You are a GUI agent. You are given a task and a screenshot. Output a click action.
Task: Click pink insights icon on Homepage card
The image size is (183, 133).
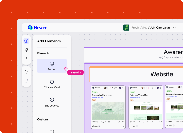click(111, 88)
